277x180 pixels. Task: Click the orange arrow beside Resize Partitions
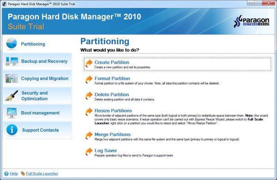click(89, 112)
